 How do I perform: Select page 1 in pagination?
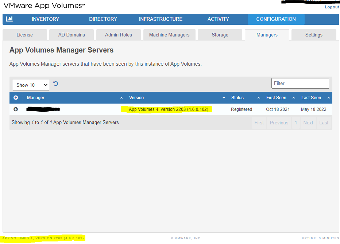pyautogui.click(x=296, y=123)
